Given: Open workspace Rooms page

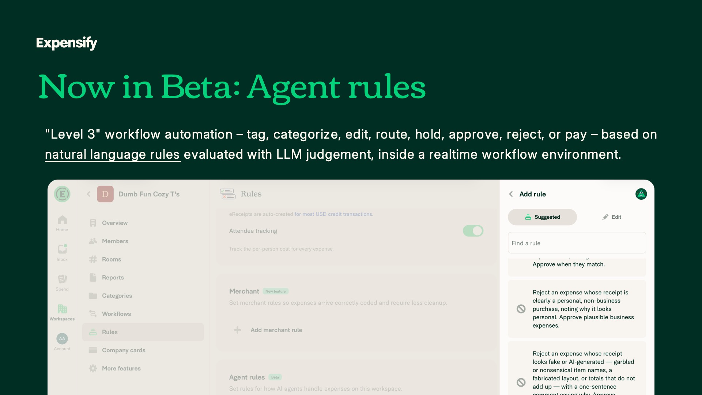Looking at the screenshot, I should point(143,259).
